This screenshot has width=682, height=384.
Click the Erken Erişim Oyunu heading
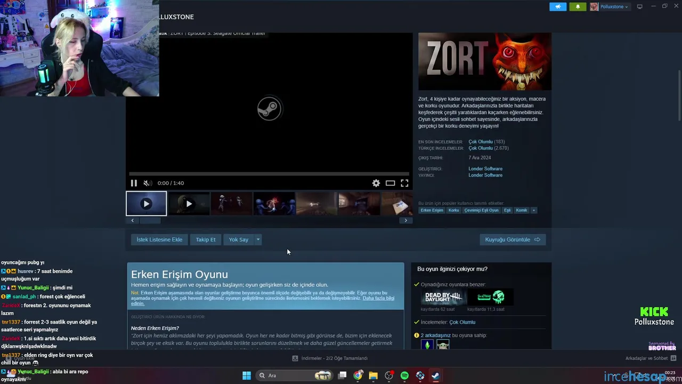180,274
